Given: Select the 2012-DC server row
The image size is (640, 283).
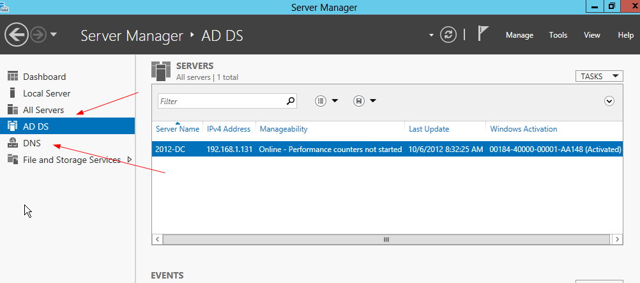Looking at the screenshot, I should (x=387, y=149).
